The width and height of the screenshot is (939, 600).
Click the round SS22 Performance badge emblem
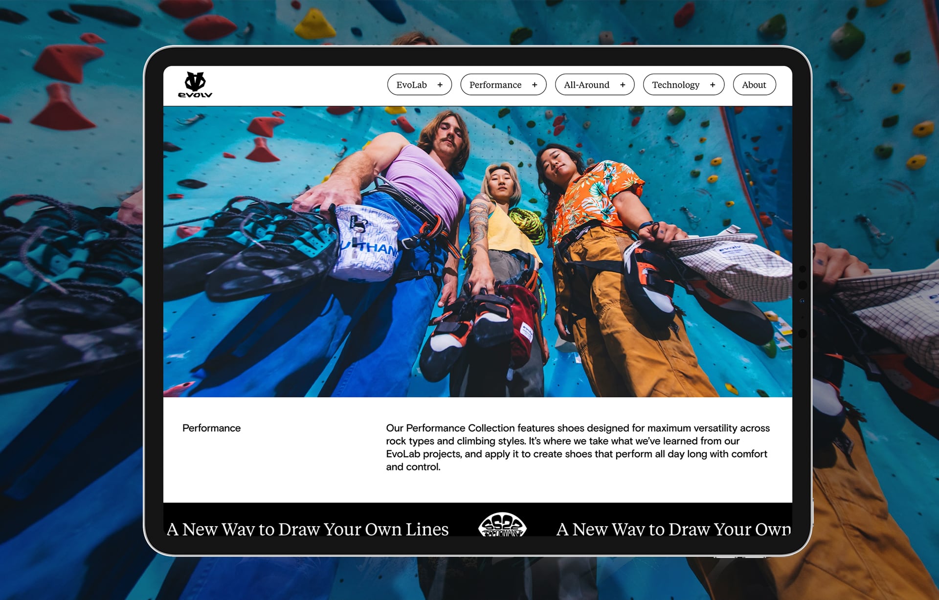tap(502, 526)
